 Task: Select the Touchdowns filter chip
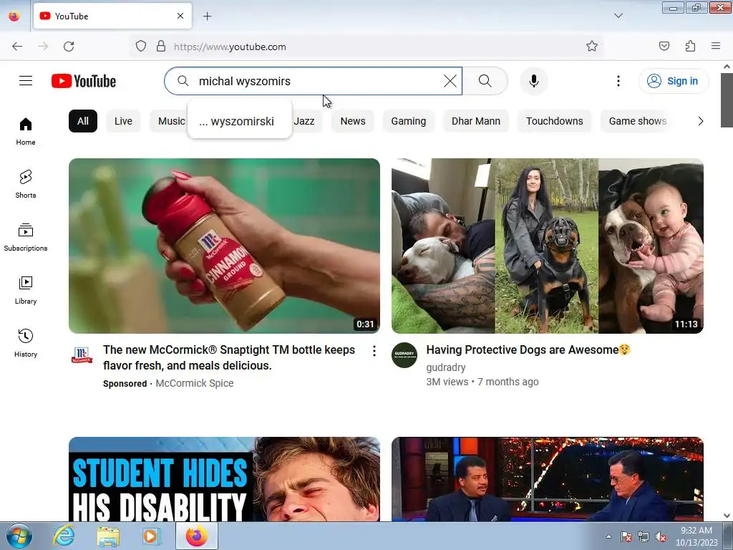tap(555, 121)
